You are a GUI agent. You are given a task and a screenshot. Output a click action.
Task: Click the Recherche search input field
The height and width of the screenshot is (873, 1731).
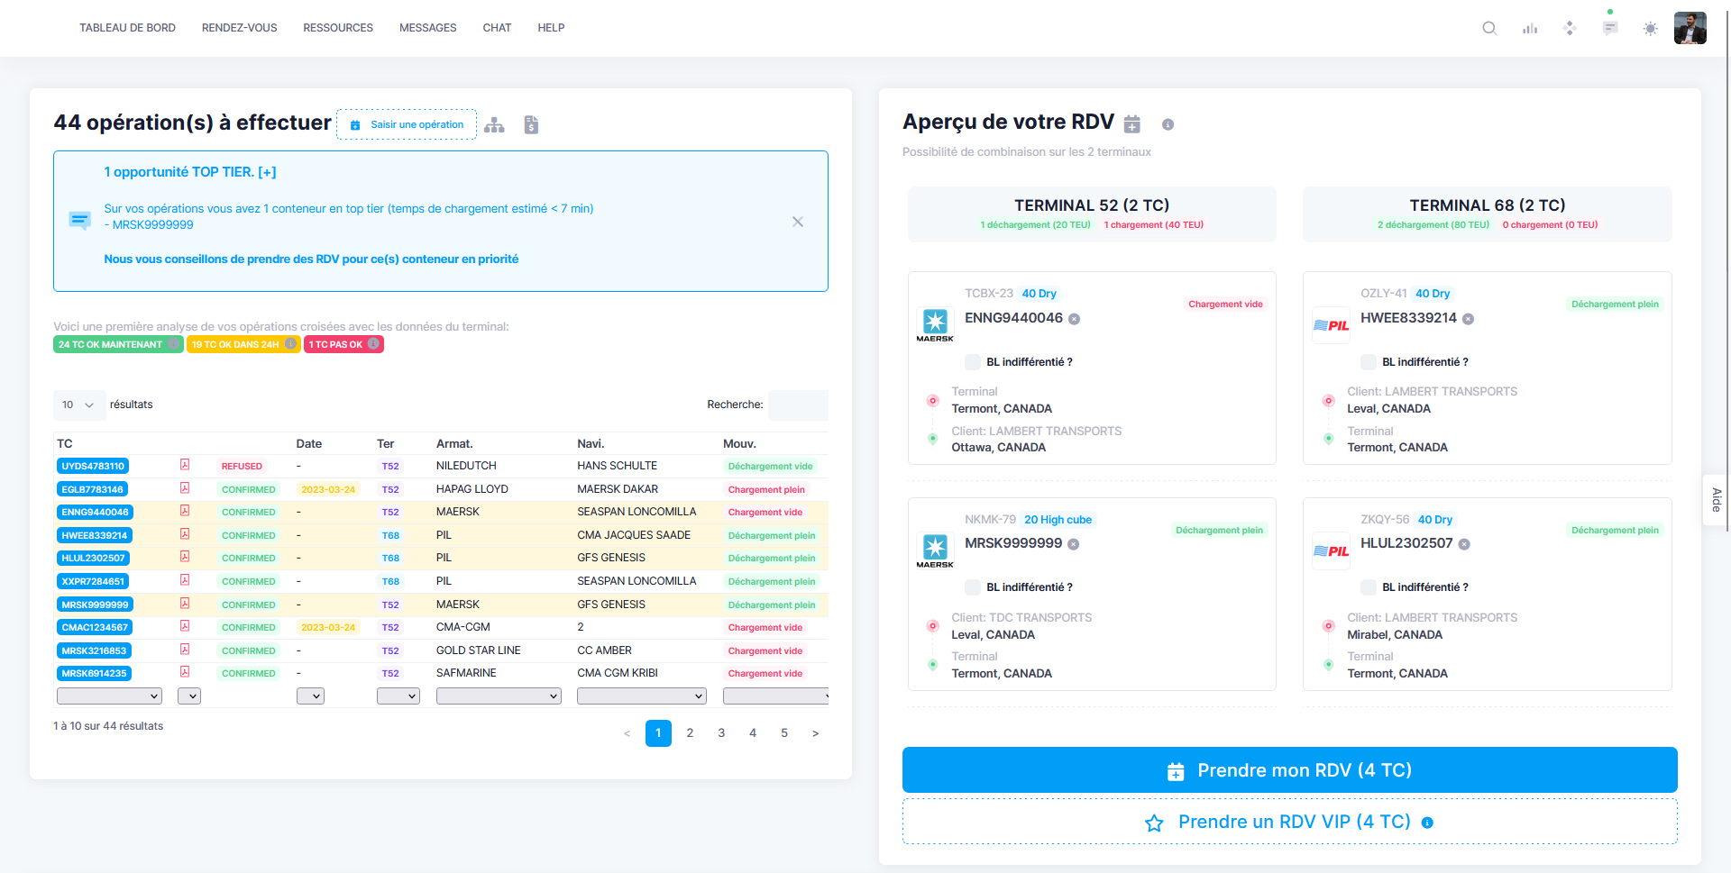(798, 405)
